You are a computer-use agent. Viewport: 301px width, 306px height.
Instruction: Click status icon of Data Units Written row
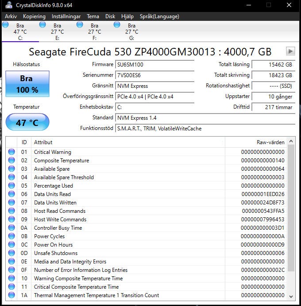pyautogui.click(x=12, y=202)
